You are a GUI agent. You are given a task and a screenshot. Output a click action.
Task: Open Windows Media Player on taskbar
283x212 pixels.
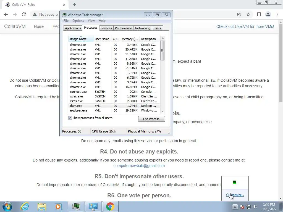coord(58,206)
